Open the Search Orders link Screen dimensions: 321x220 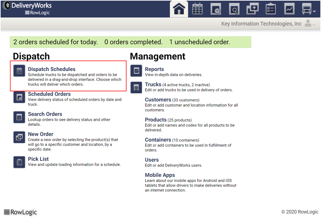(x=45, y=114)
